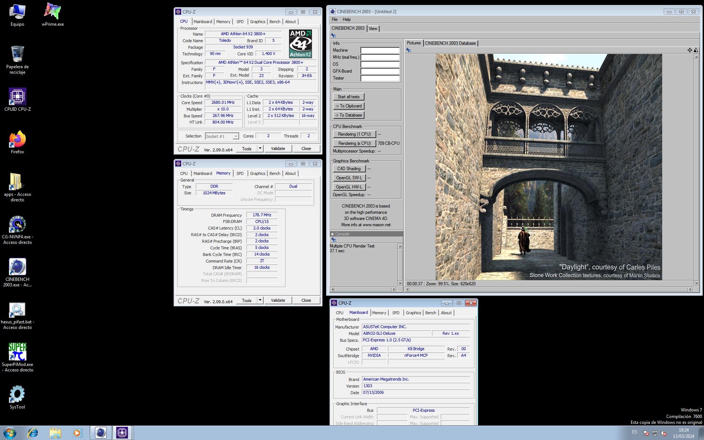Click Start all tests button
This screenshot has height=440, width=704.
click(348, 97)
